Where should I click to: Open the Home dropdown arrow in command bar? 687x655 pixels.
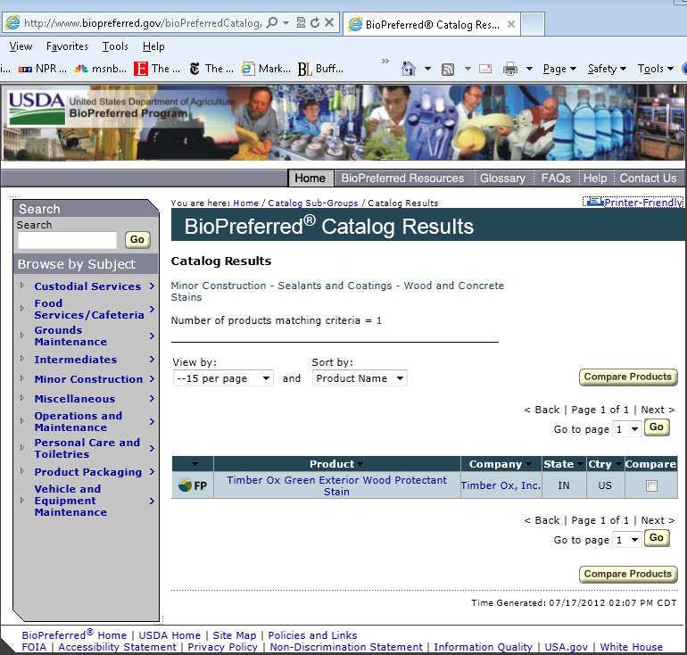coord(427,69)
